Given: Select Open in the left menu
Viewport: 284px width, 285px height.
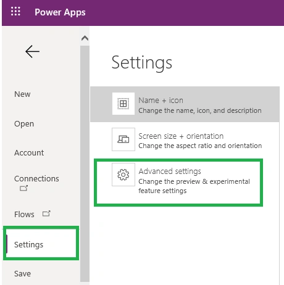Looking at the screenshot, I should pyautogui.click(x=24, y=124).
